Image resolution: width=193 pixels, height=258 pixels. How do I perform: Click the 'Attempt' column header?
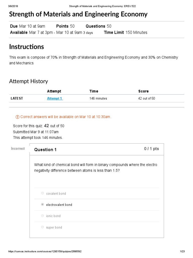point(54,91)
